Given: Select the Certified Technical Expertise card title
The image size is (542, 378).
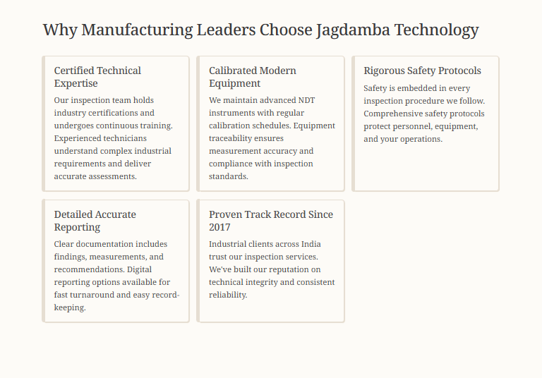Looking at the screenshot, I should (97, 77).
